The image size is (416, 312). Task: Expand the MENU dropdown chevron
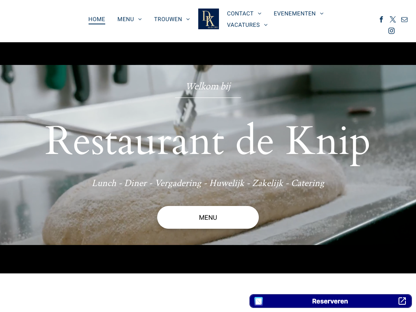click(140, 19)
